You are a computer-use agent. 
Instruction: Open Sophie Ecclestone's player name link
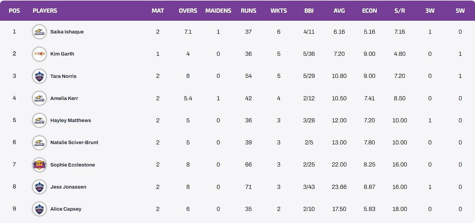72,165
